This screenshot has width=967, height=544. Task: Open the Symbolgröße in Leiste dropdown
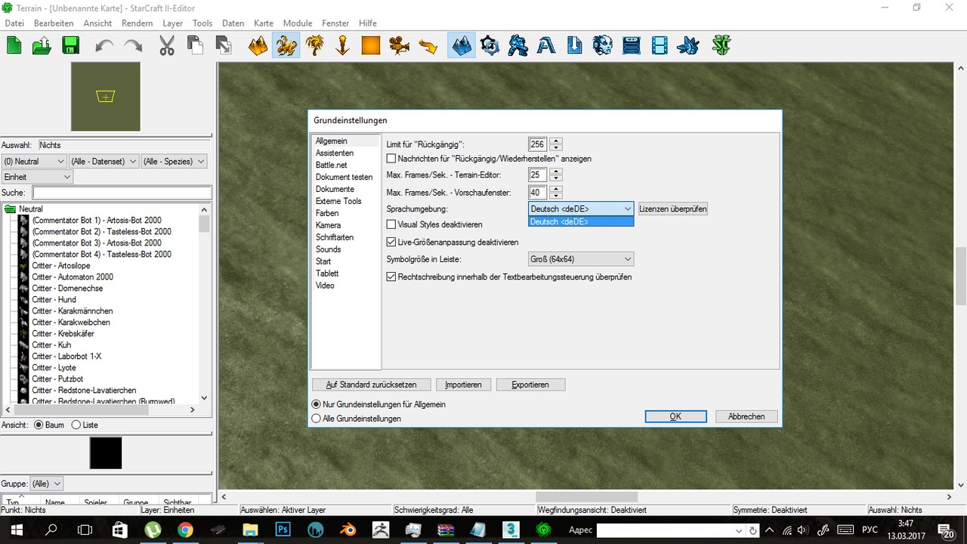pos(581,259)
